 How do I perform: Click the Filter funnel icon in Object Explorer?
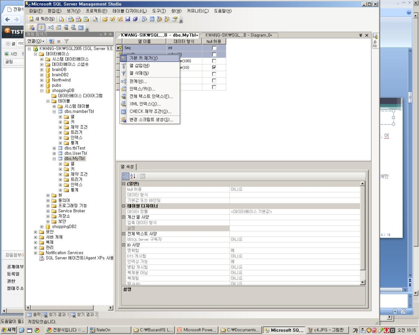tap(67, 41)
